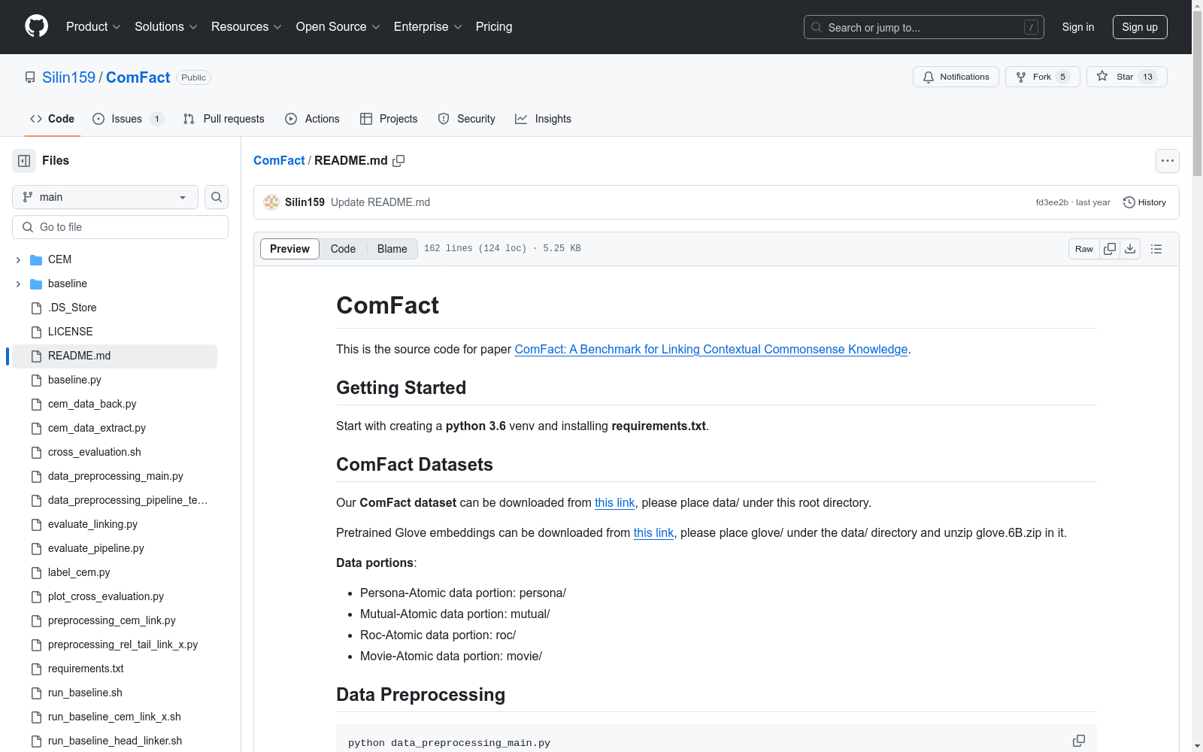This screenshot has width=1203, height=752.
Task: Click the Sign up button
Action: [1139, 27]
